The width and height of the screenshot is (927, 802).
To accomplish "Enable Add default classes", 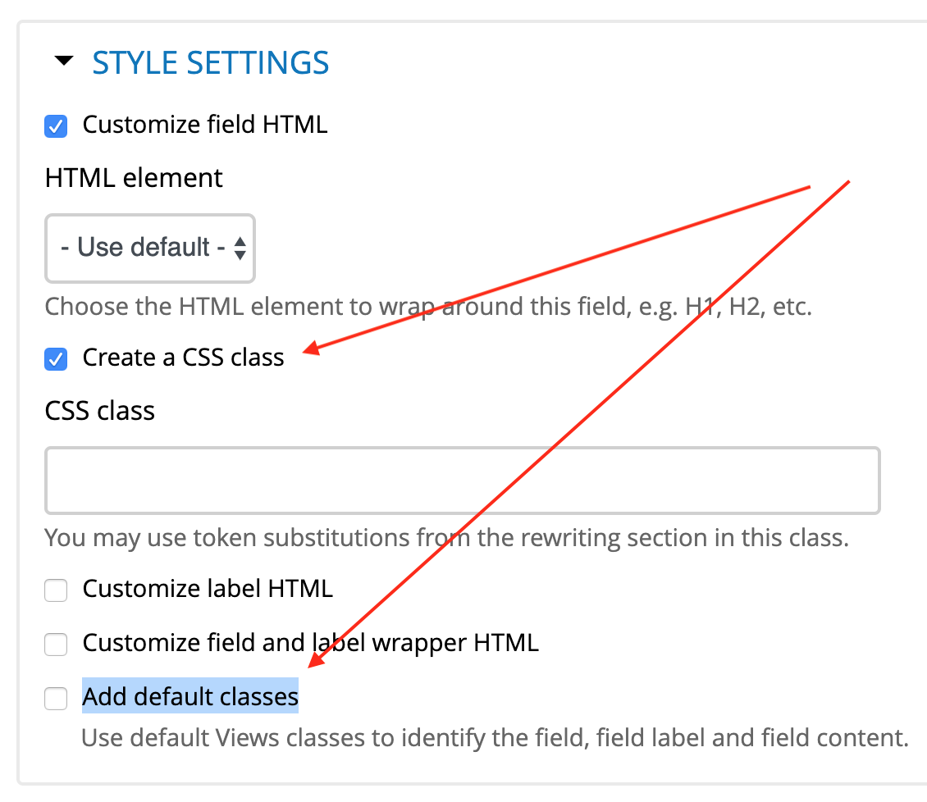I will pos(56,698).
